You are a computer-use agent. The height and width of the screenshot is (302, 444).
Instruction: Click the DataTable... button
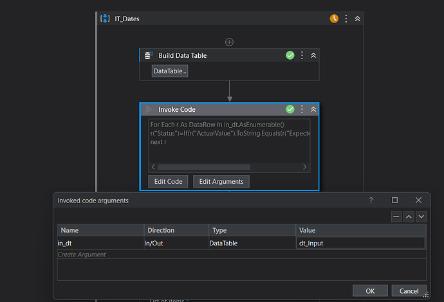click(170, 71)
